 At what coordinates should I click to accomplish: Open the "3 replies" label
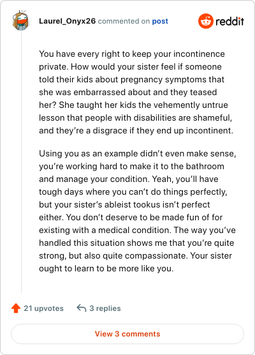click(105, 308)
